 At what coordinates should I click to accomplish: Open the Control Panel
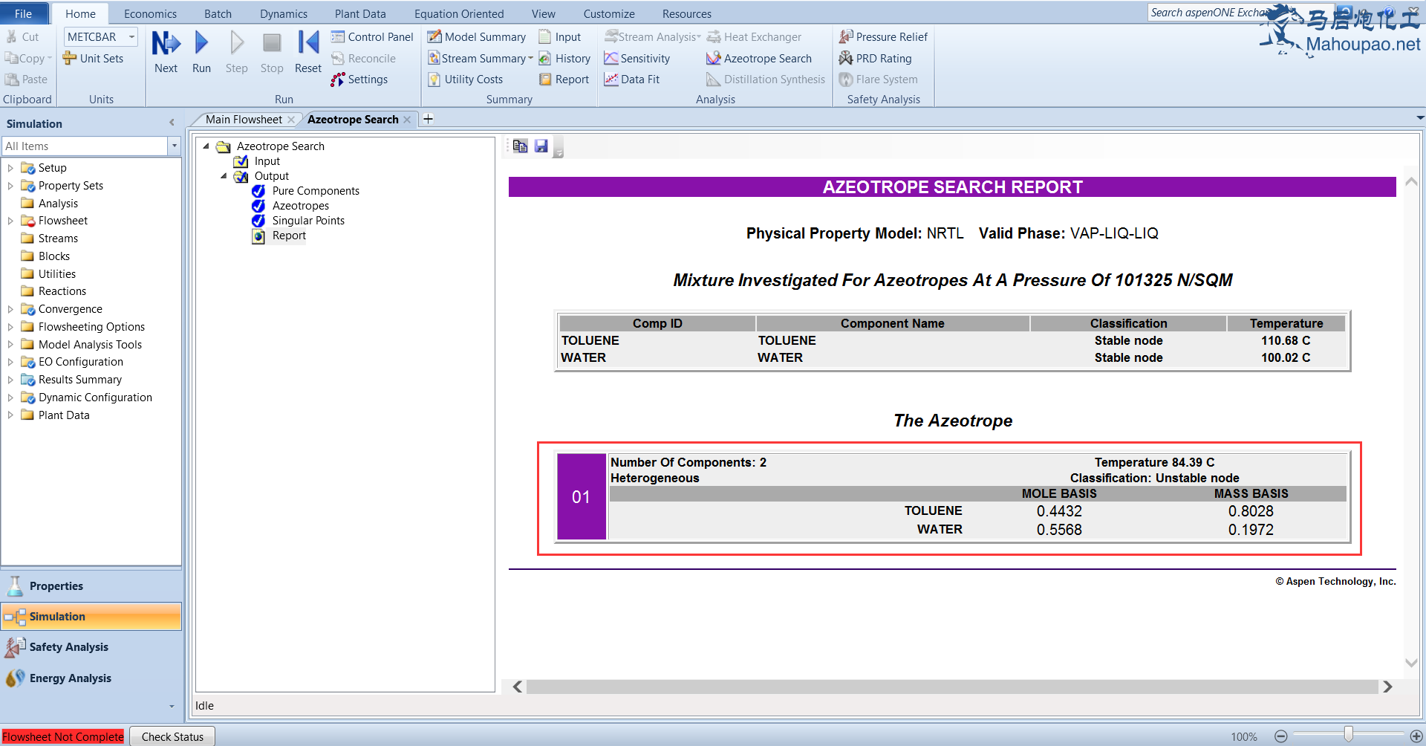372,36
